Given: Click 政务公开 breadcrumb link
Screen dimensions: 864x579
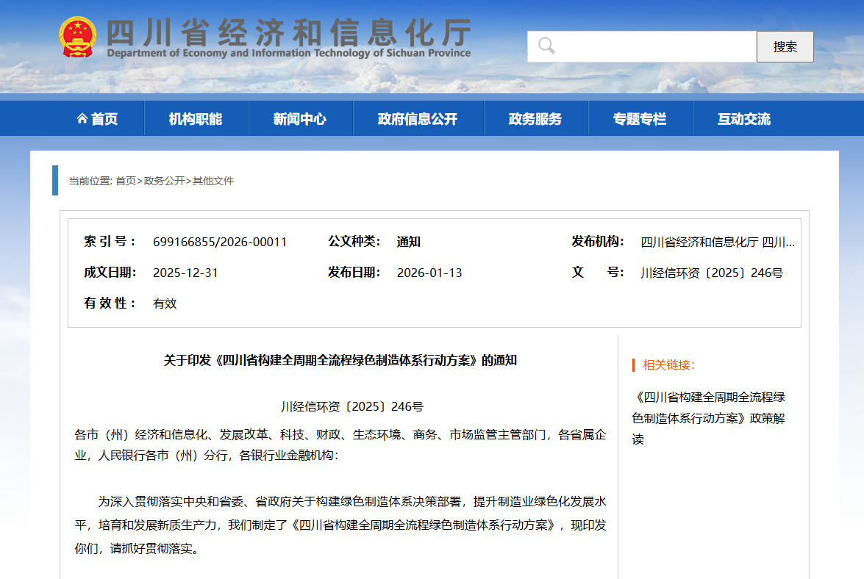Looking at the screenshot, I should (164, 181).
